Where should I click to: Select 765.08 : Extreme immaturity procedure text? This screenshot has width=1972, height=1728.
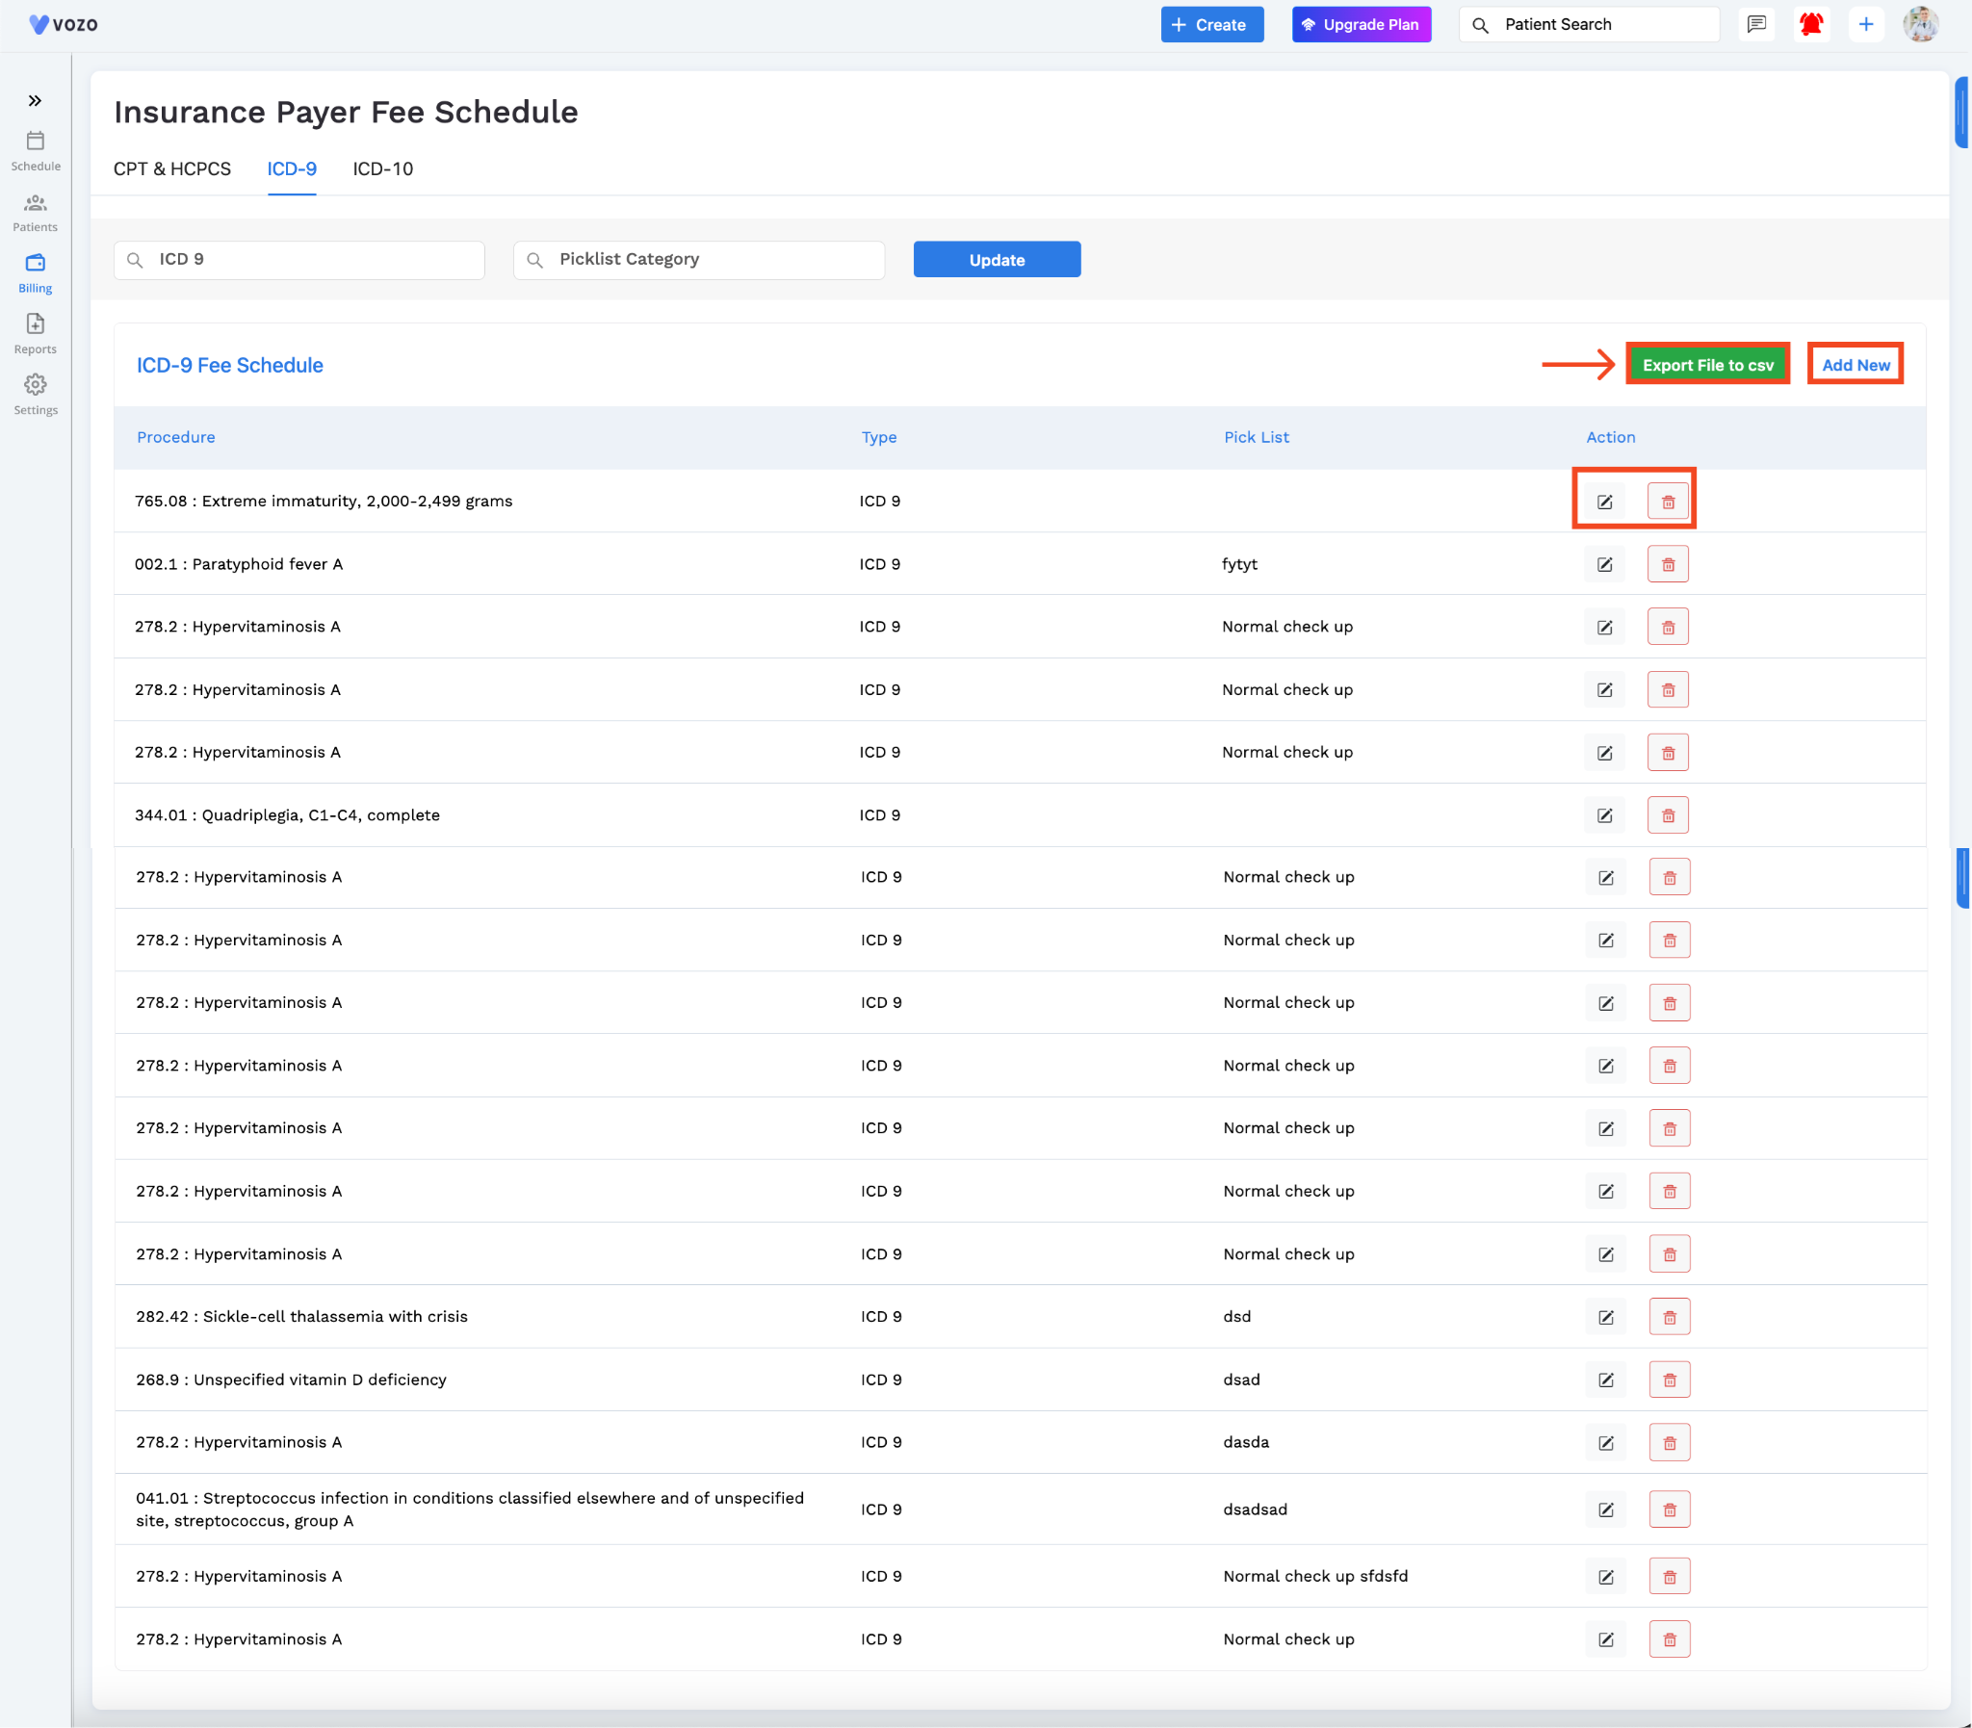(x=323, y=501)
